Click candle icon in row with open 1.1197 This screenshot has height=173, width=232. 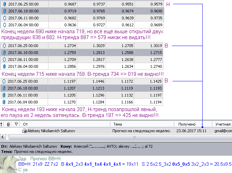(x=4, y=81)
